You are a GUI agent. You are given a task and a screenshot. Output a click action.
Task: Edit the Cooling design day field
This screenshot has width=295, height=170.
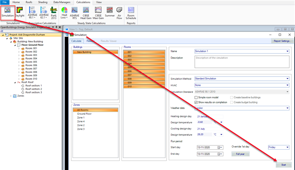pyautogui.click(x=210, y=129)
